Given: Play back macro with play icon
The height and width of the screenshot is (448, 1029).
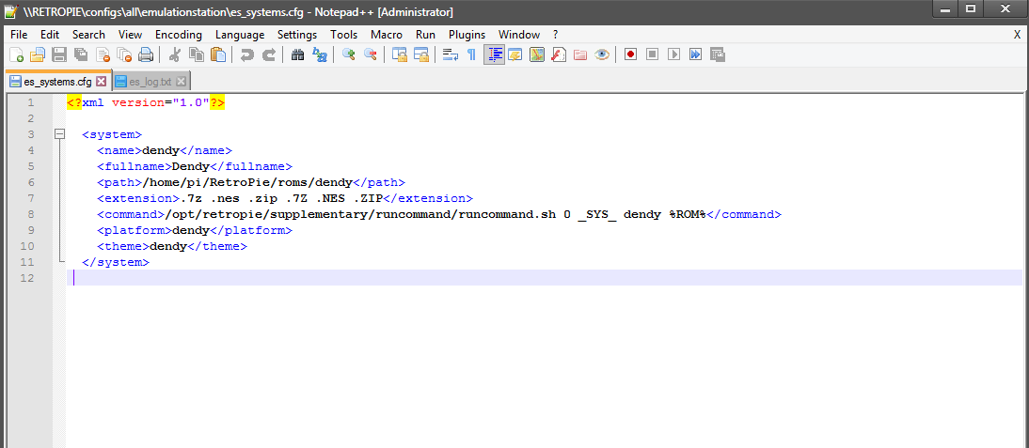Looking at the screenshot, I should pos(674,55).
